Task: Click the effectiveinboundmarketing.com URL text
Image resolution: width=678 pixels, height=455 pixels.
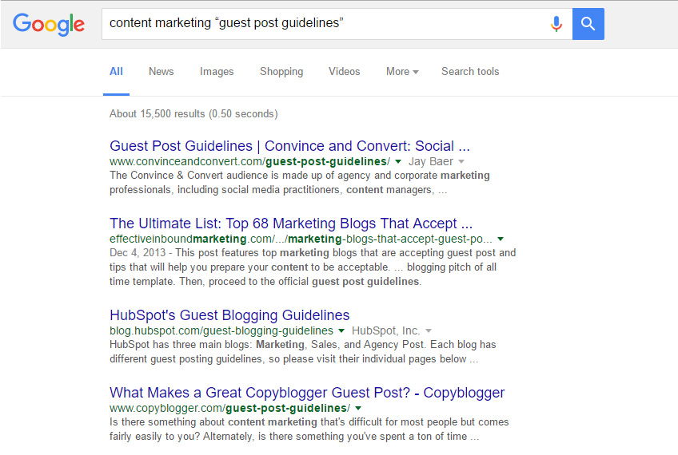Action: click(x=301, y=239)
